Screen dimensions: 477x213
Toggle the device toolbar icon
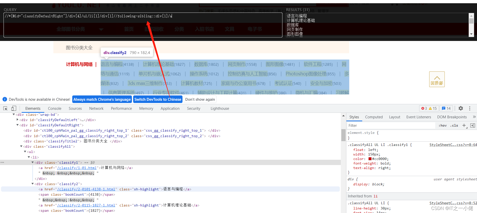pos(14,108)
